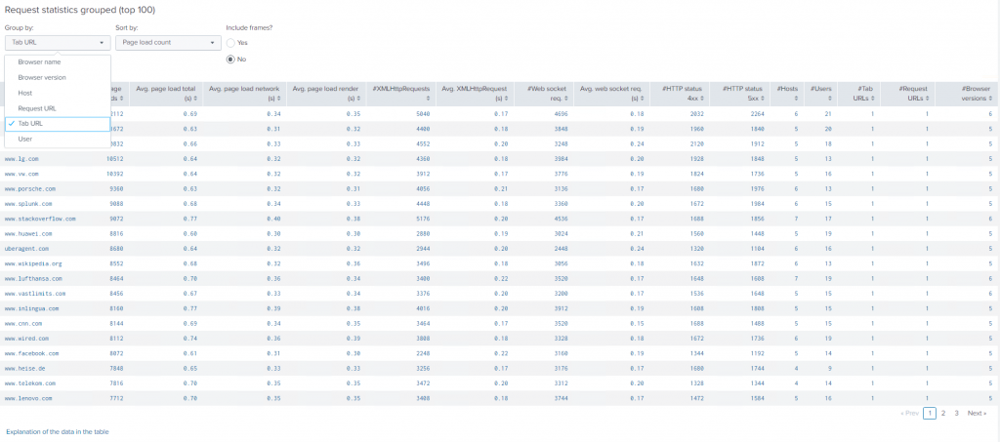This screenshot has width=1000, height=442.
Task: Open the uberagent.com row link
Action: point(26,249)
